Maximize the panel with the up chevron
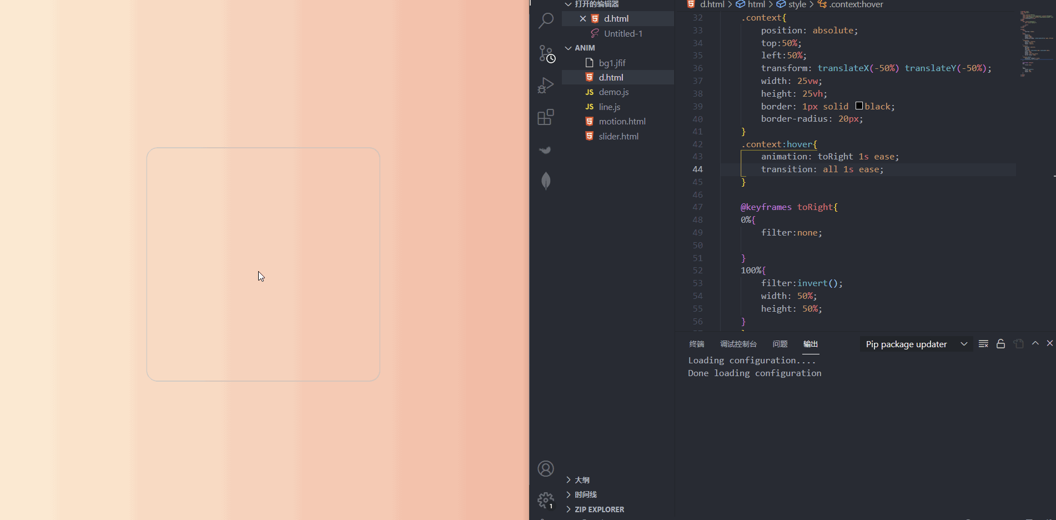The height and width of the screenshot is (520, 1056). tap(1035, 343)
